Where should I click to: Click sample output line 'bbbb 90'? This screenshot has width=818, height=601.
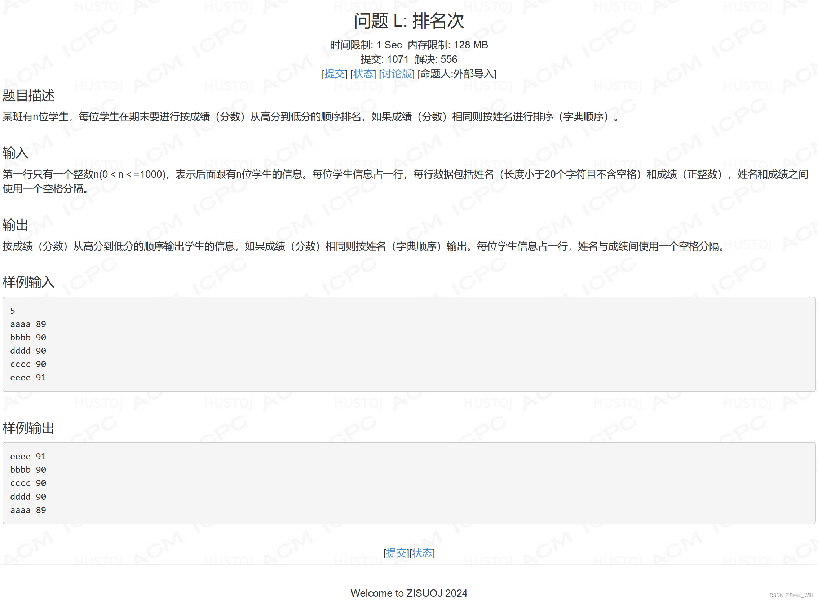[x=28, y=470]
